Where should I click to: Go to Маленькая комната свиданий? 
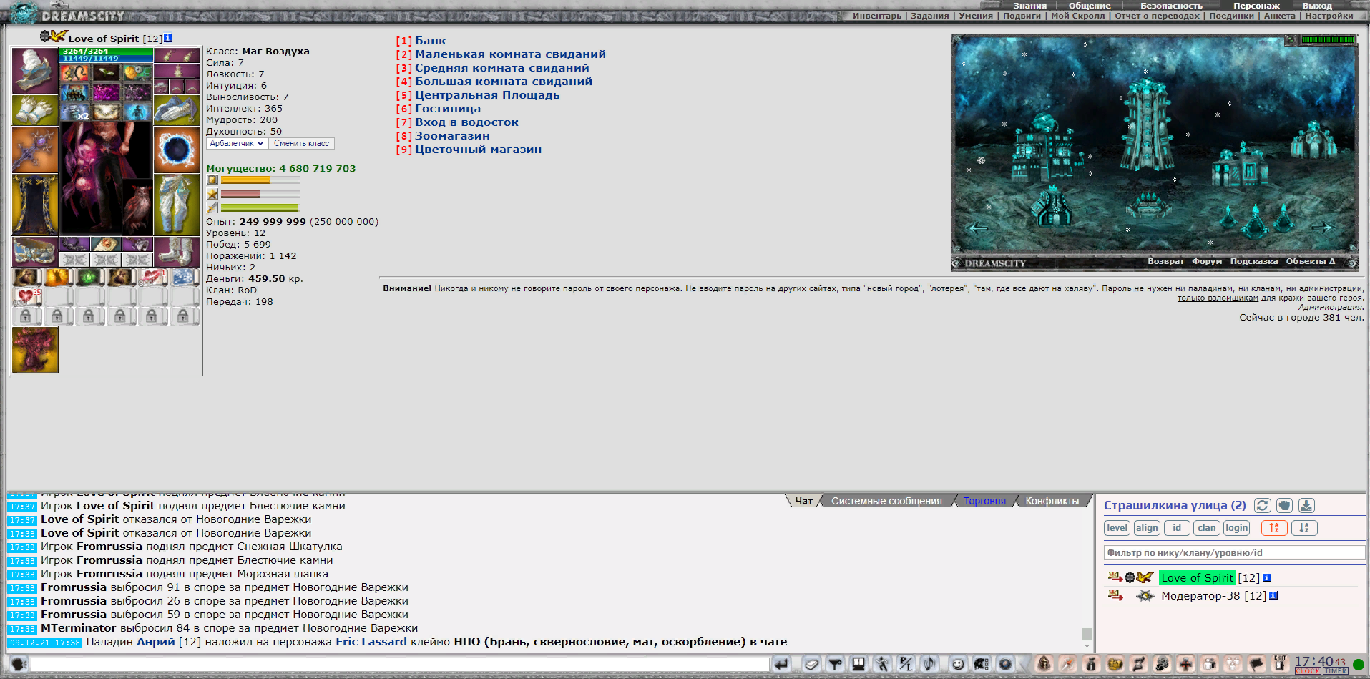(510, 54)
